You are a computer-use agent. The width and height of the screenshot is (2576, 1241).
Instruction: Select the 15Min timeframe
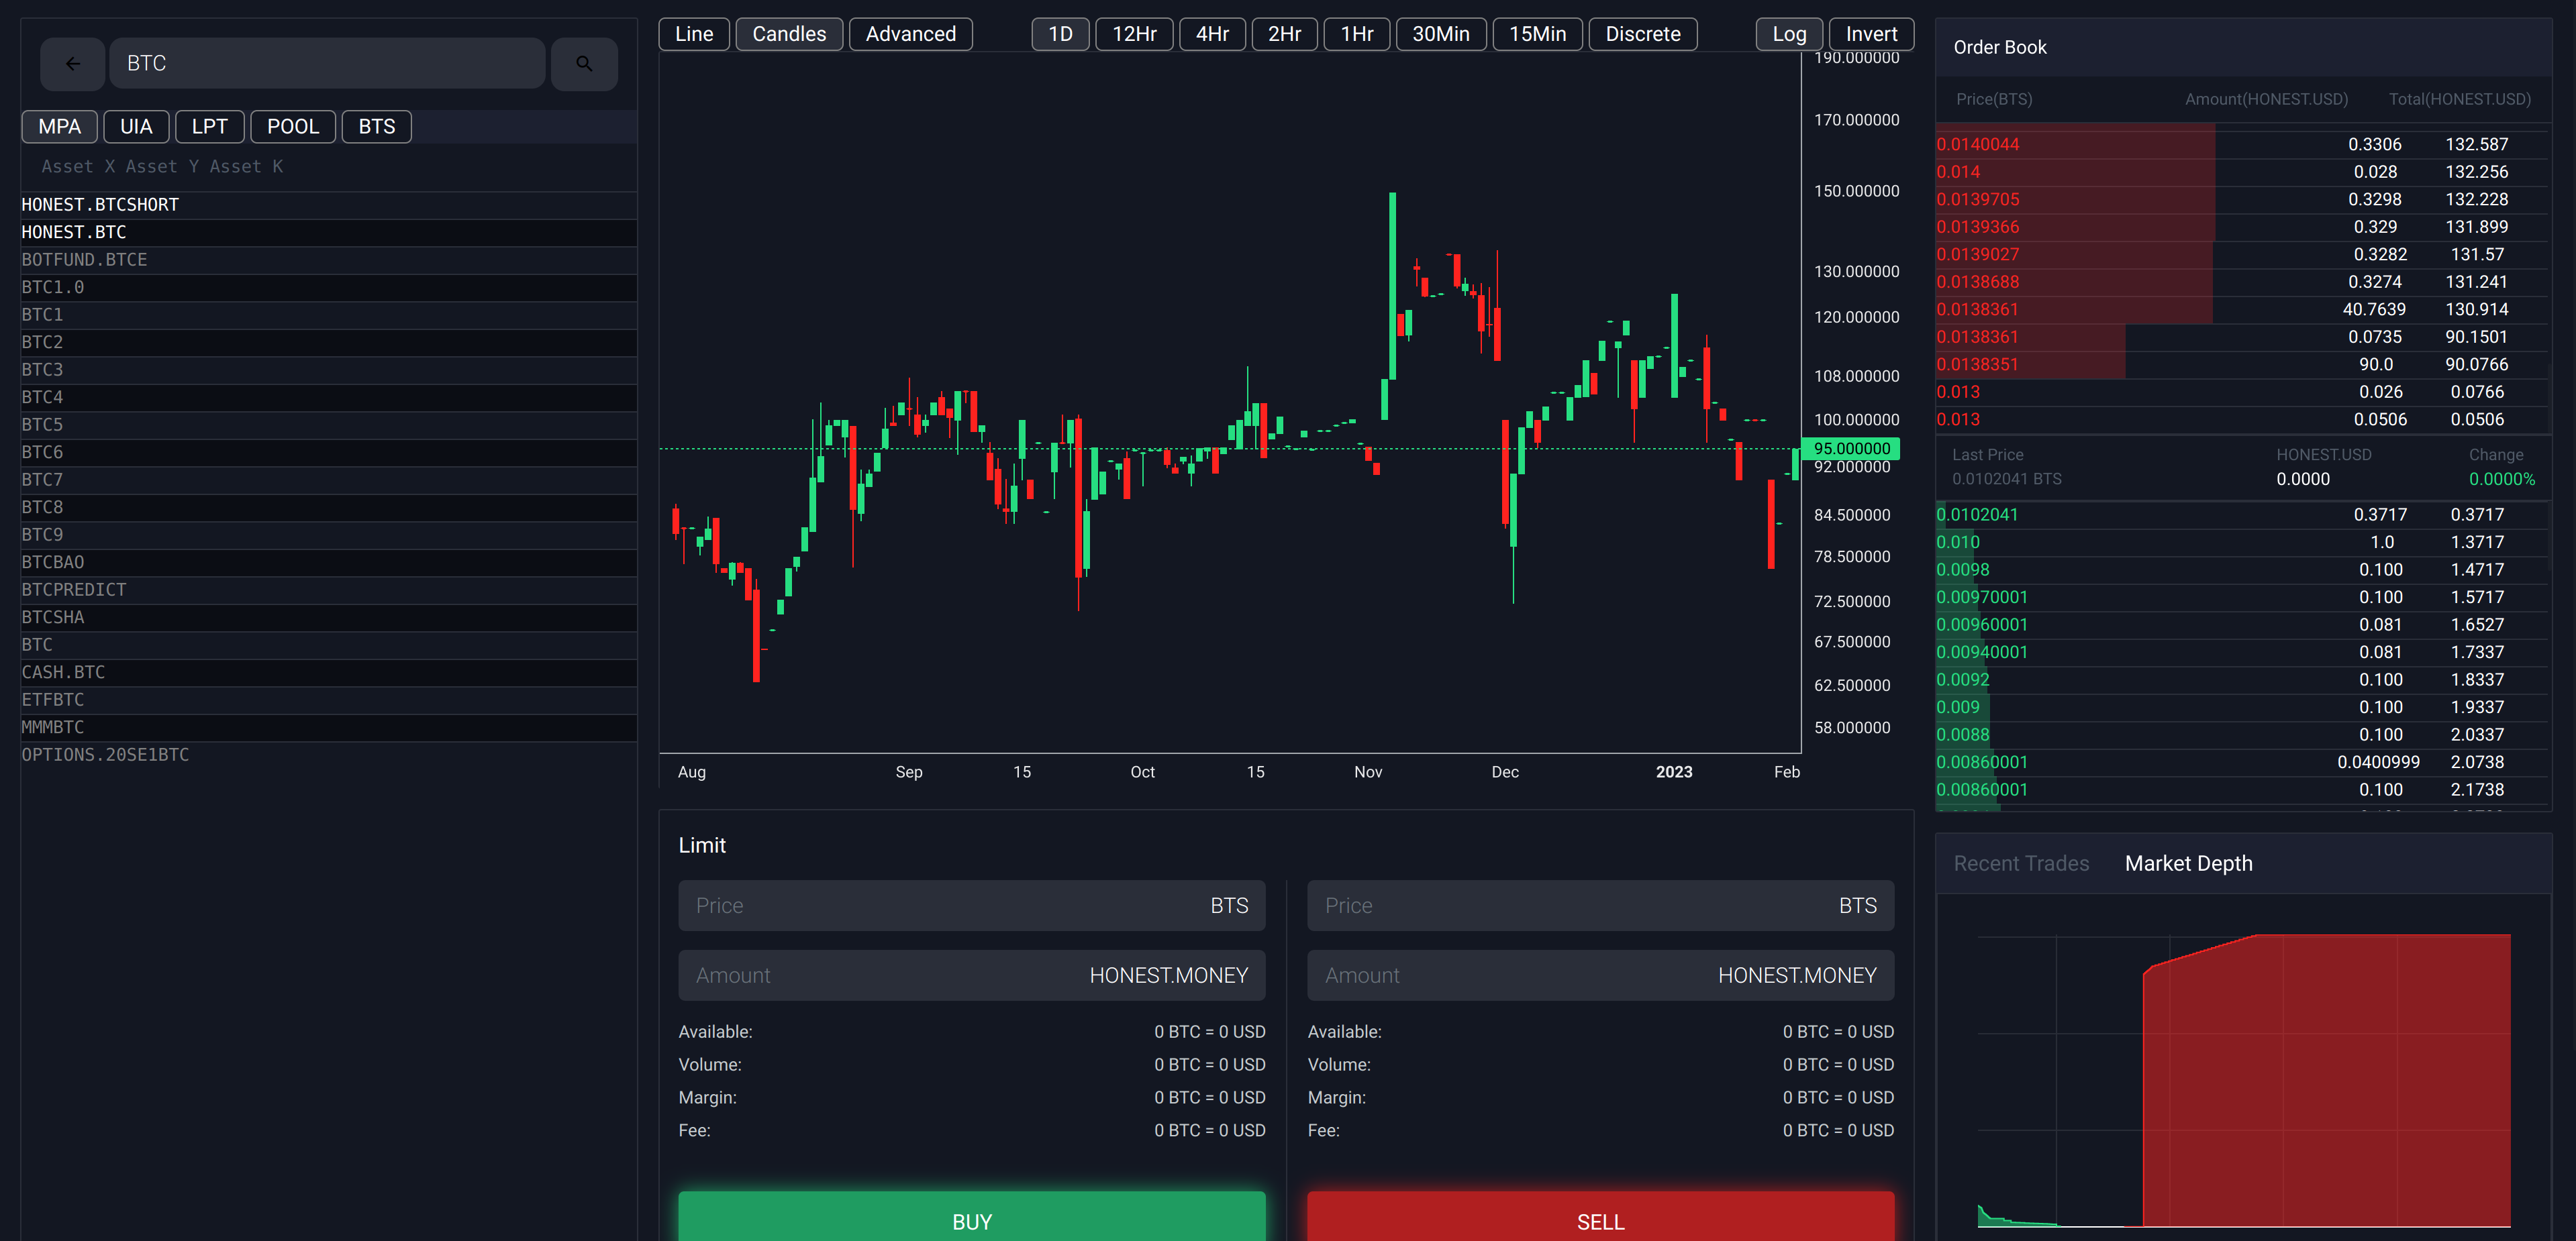coord(1536,34)
